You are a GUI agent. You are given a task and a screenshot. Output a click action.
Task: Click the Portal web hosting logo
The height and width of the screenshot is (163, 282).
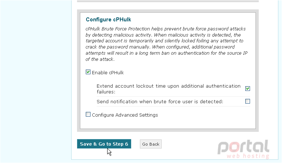(243, 149)
